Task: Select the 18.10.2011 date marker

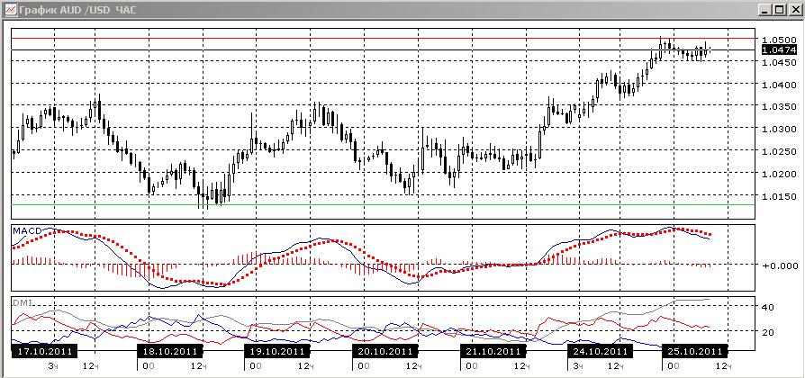Action: (170, 352)
